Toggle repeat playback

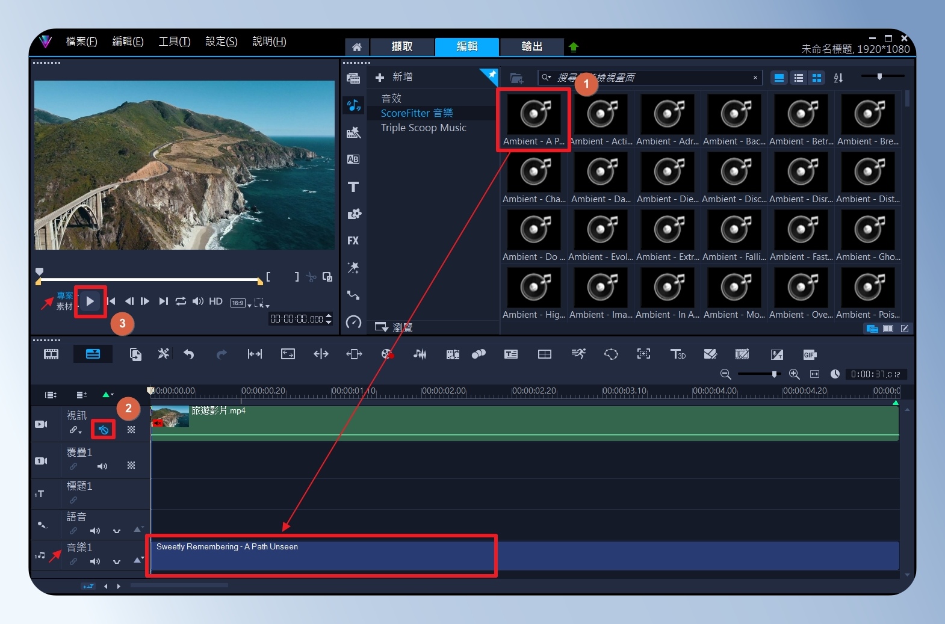pyautogui.click(x=181, y=301)
